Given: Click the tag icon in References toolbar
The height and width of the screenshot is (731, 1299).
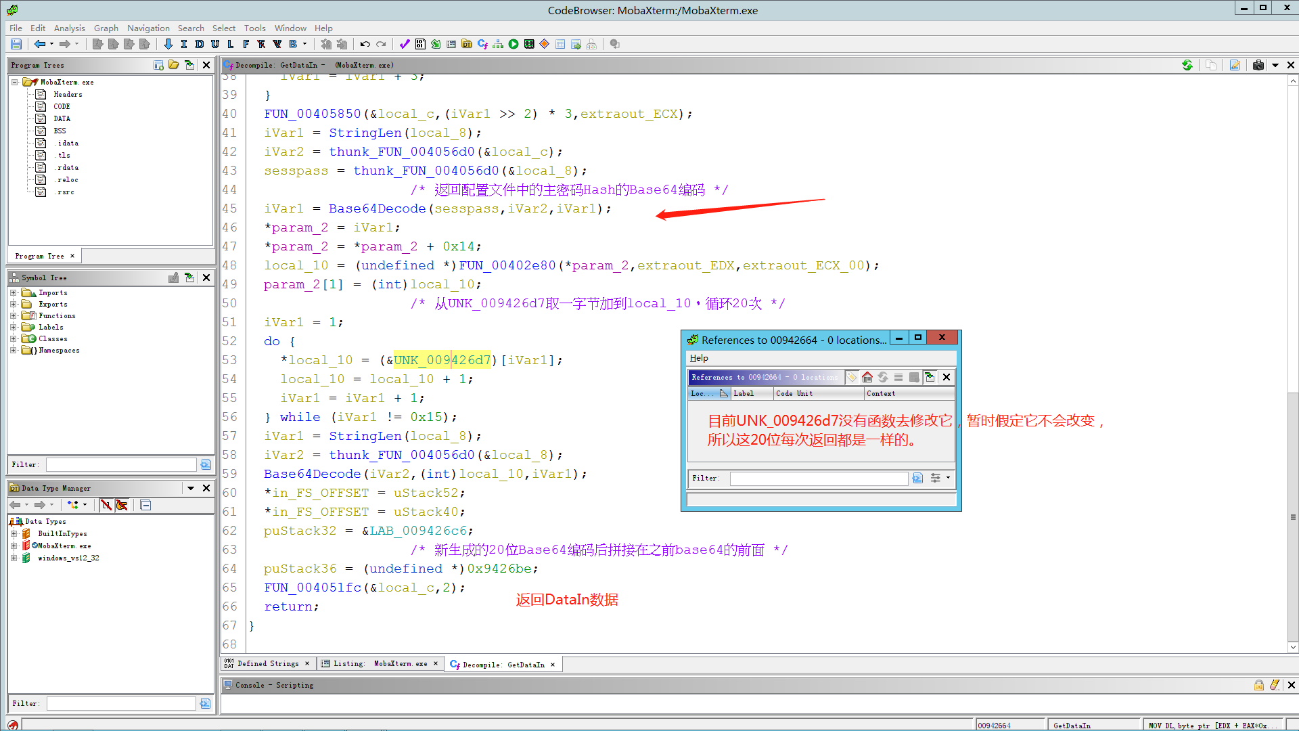Looking at the screenshot, I should point(852,377).
